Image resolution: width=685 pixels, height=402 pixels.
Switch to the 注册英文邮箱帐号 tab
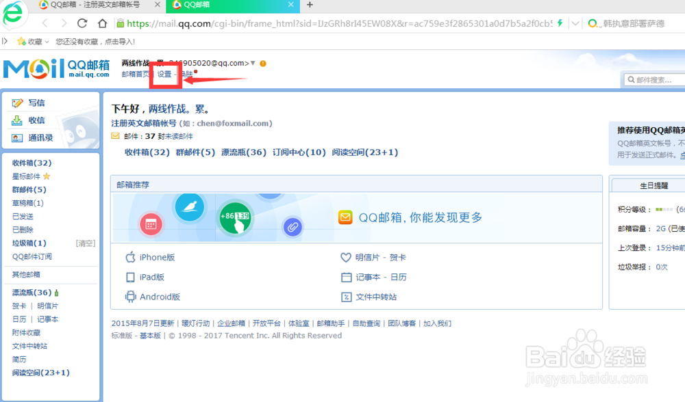(95, 4)
